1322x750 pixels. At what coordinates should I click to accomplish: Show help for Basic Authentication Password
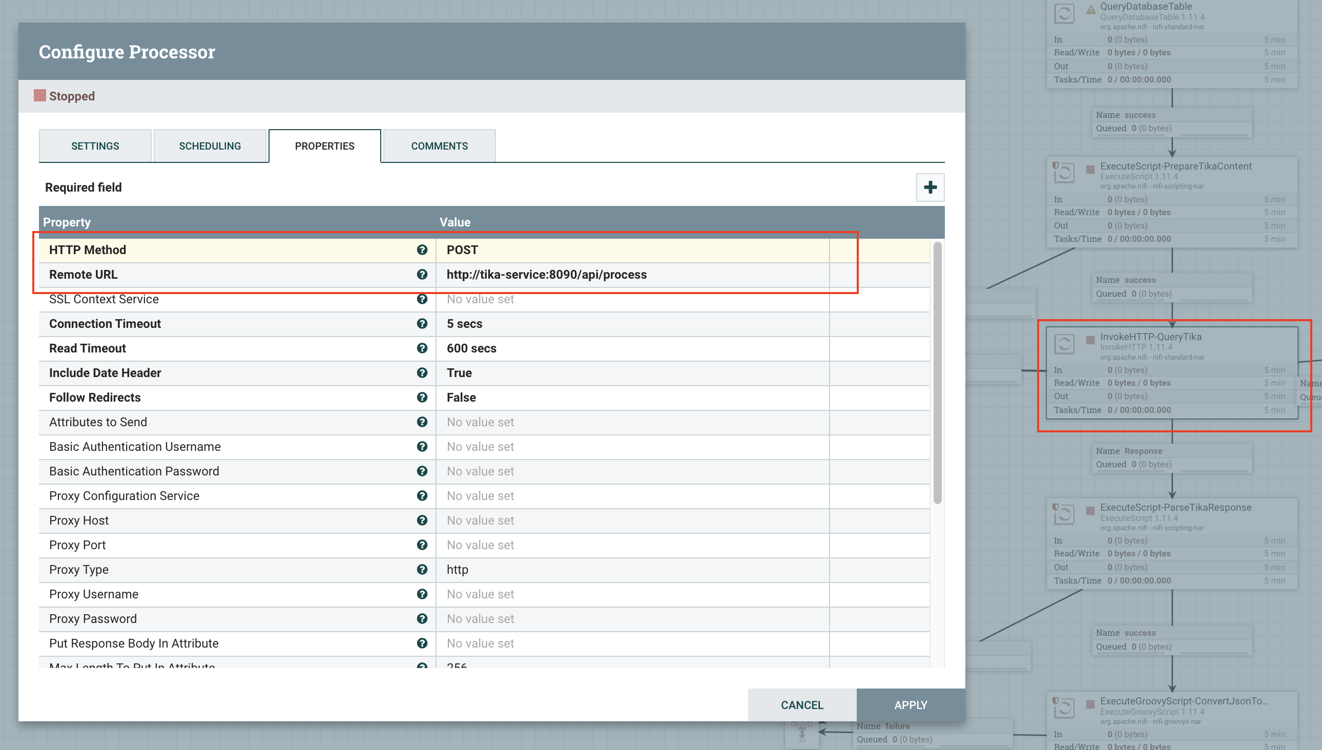pyautogui.click(x=422, y=471)
